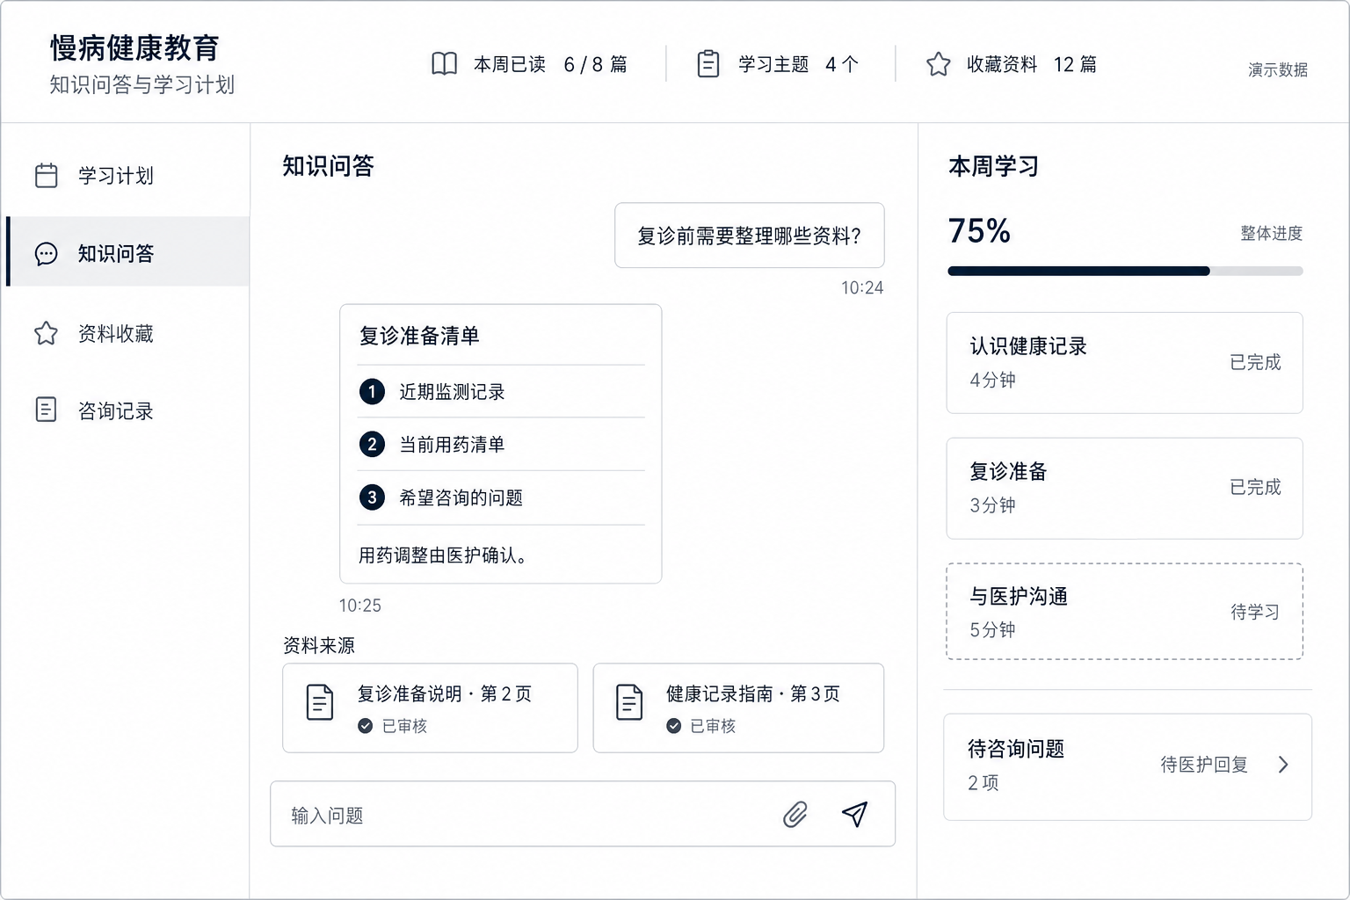Open the 学习计划 sidebar item

click(x=127, y=176)
